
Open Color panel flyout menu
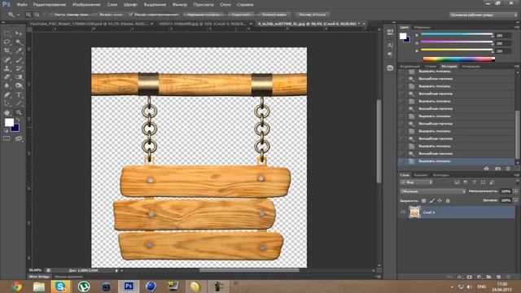pos(518,27)
